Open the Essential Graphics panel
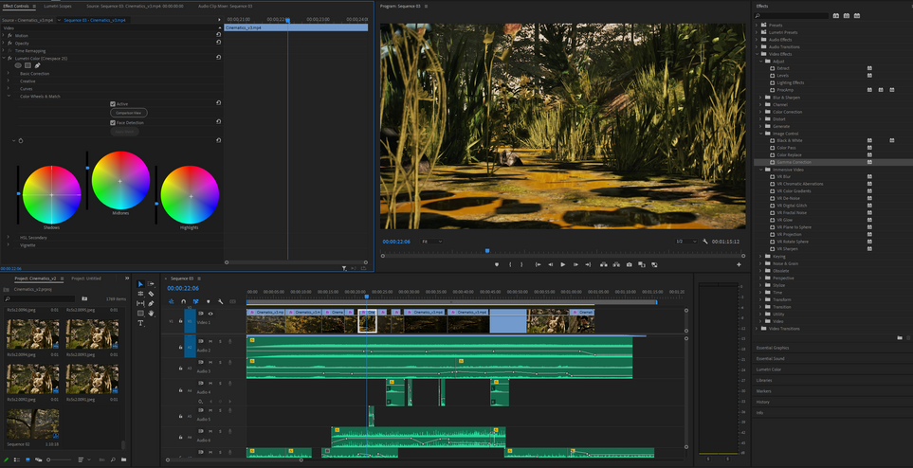This screenshot has width=913, height=468. [x=773, y=348]
